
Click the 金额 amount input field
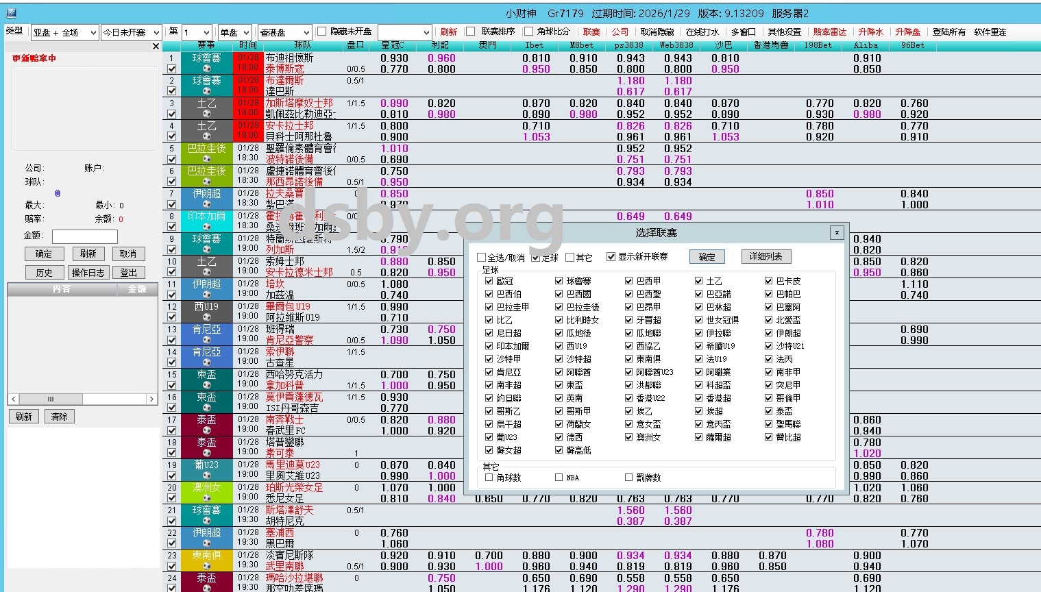[x=85, y=236]
